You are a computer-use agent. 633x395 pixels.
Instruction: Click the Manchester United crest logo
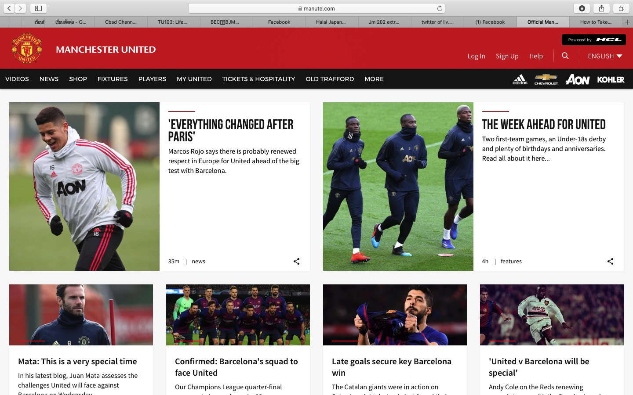coord(27,48)
